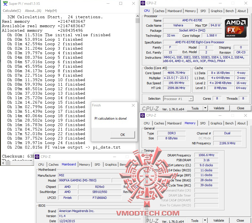Click the AMD FX Unlocked processor logo
This screenshot has width=252, height=223.
pos(236,28)
